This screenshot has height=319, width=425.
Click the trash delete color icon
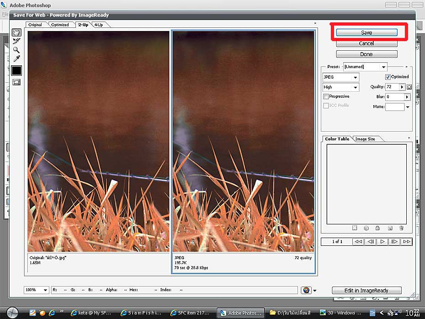click(x=401, y=228)
